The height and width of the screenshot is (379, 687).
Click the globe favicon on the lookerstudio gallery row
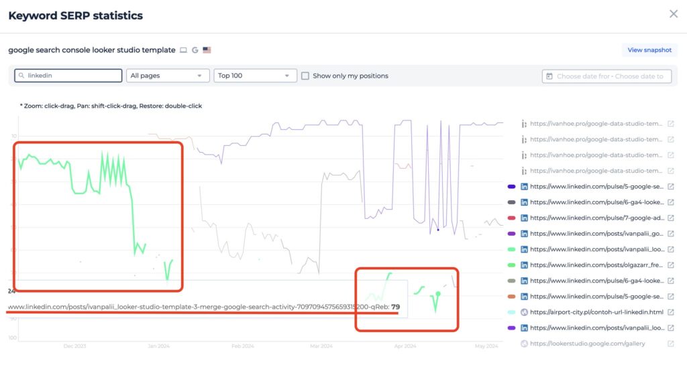click(524, 344)
